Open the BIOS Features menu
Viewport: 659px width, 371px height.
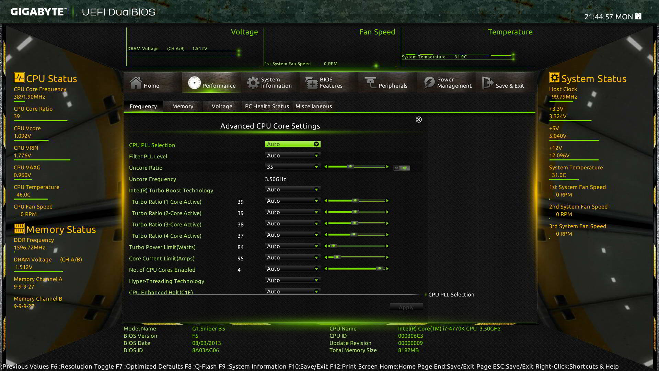tap(328, 82)
